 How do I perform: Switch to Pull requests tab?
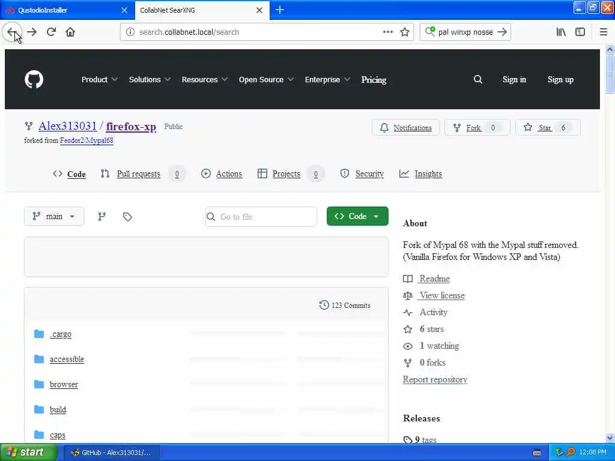point(143,173)
